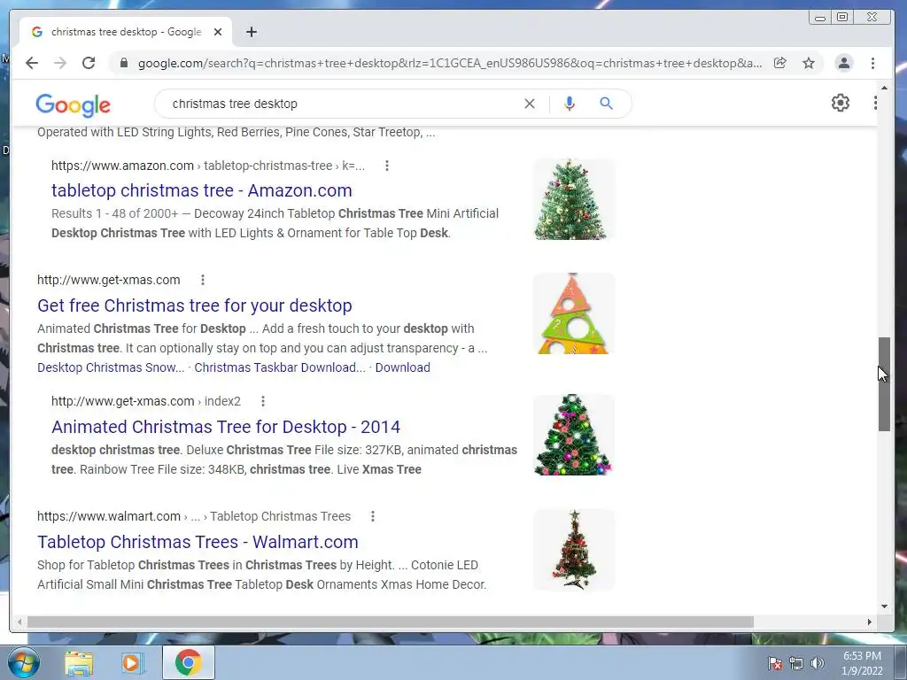907x680 pixels.
Task: Open more options for get-xmas.com result
Action: [203, 280]
